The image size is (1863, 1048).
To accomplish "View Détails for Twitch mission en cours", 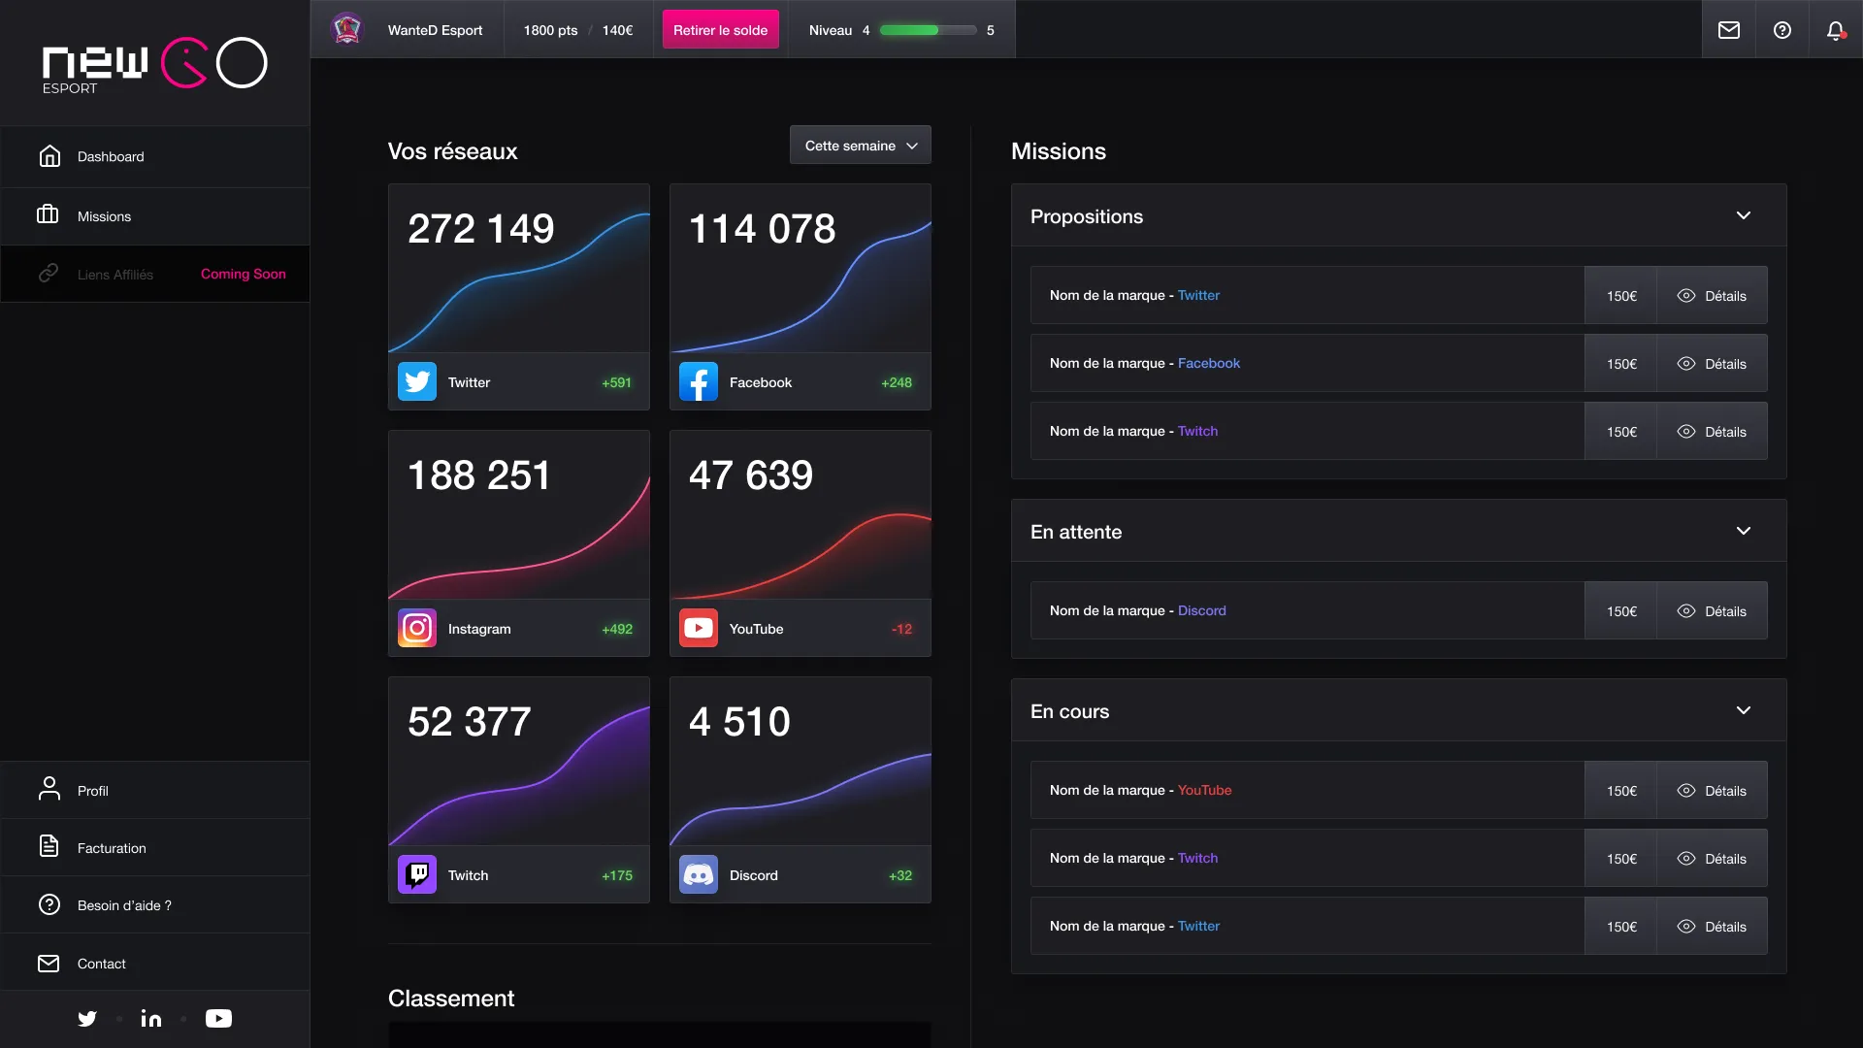I will [1712, 858].
